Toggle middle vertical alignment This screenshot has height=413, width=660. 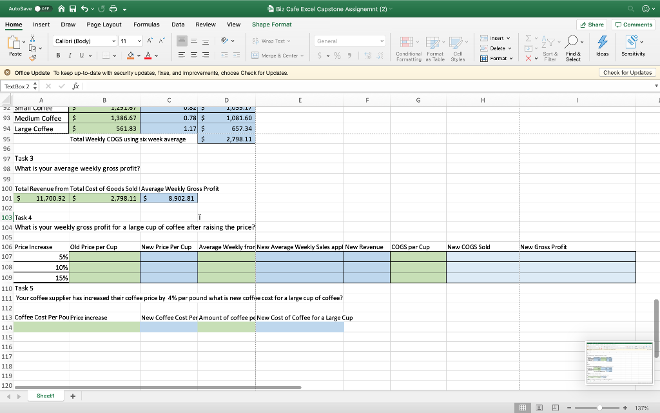[x=193, y=41]
